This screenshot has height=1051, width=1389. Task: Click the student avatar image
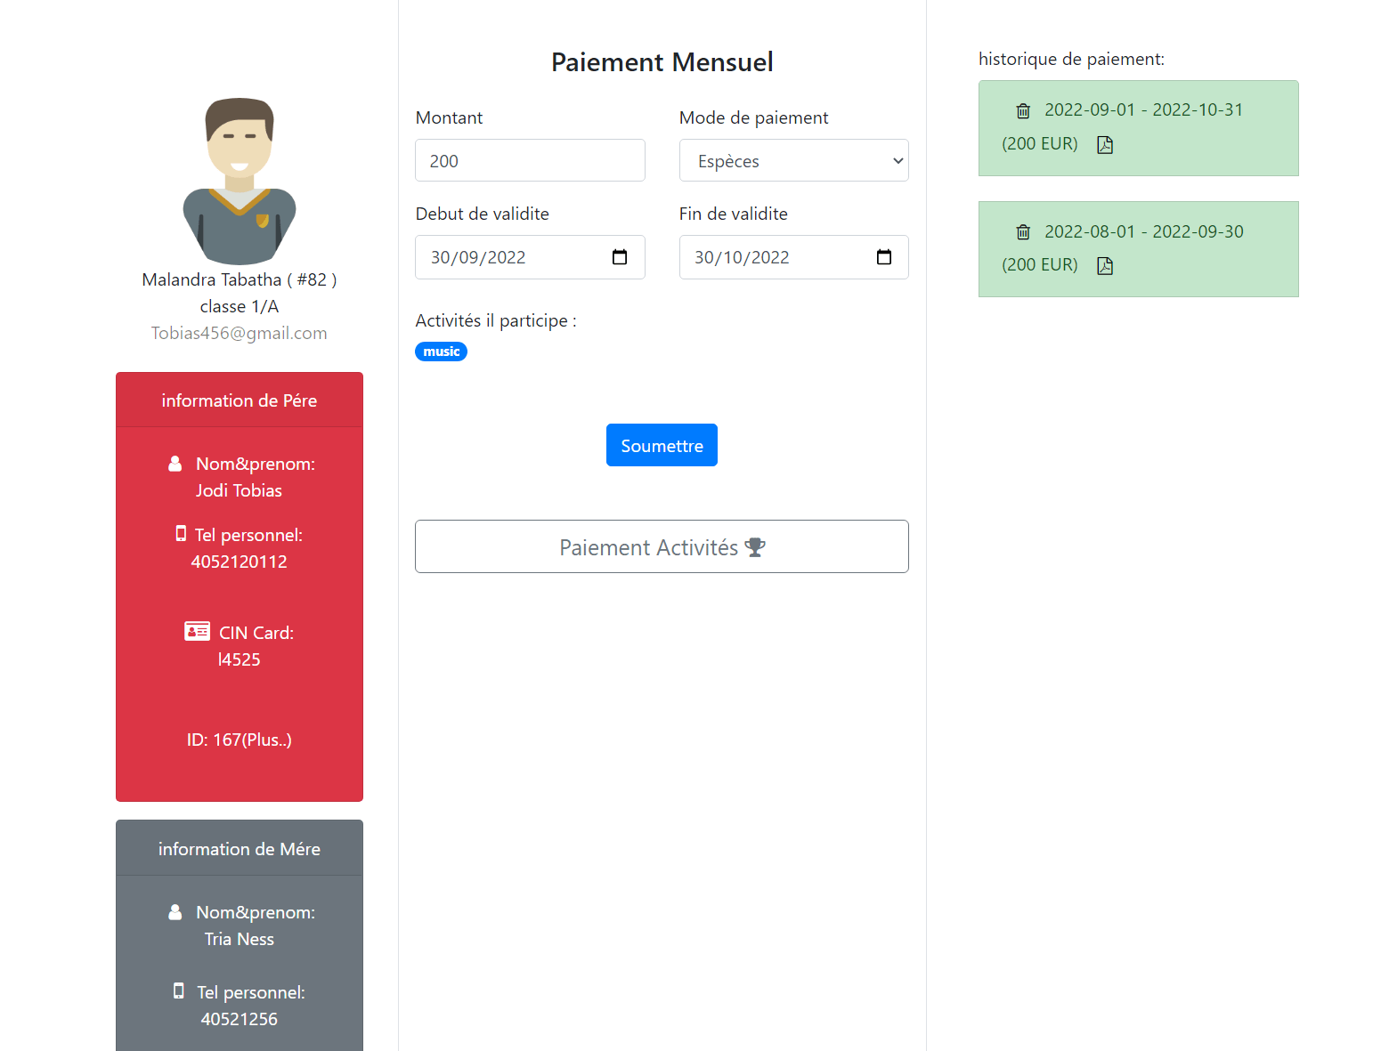pos(240,182)
